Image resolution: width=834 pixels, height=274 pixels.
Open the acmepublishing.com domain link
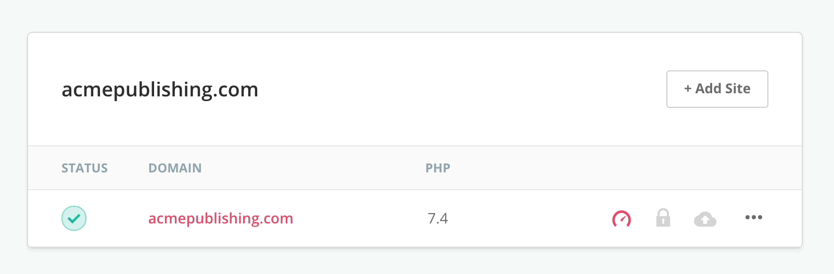221,218
